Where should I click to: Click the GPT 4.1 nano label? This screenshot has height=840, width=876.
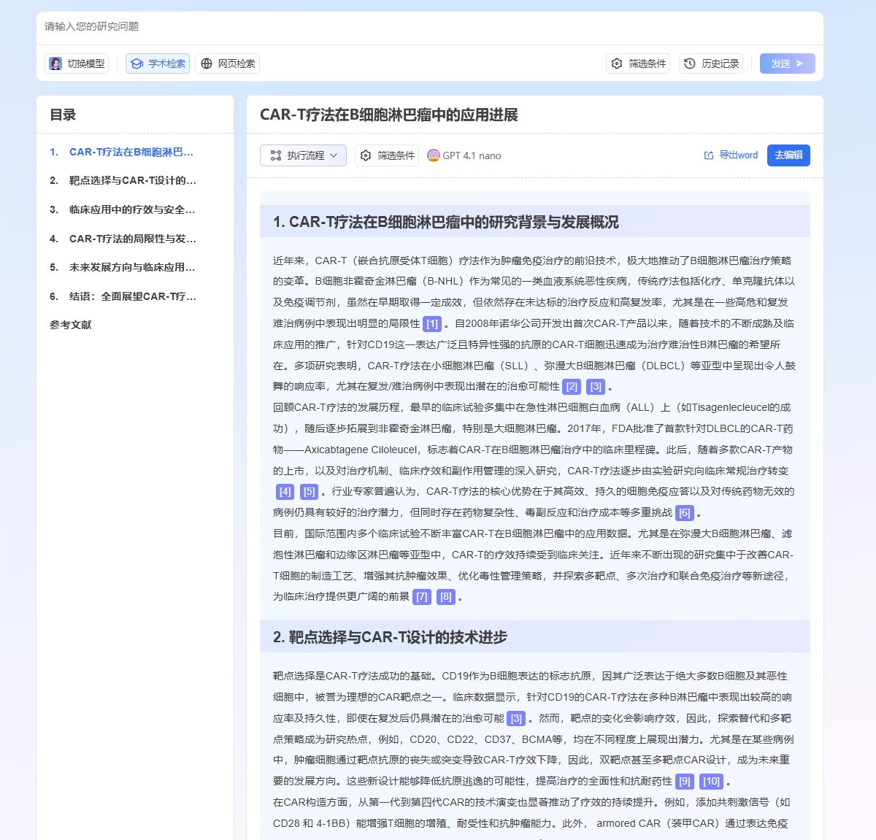coord(472,155)
